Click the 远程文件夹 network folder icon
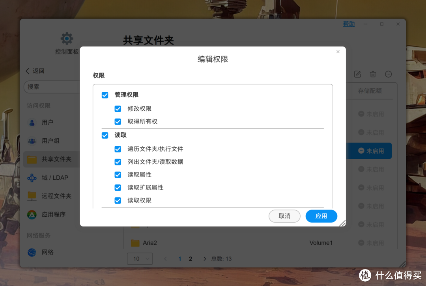This screenshot has height=286, width=426. tap(32, 196)
